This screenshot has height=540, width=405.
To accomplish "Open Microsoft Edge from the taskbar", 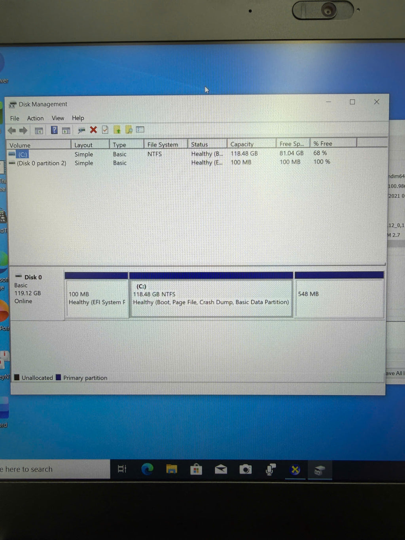I will pyautogui.click(x=147, y=469).
